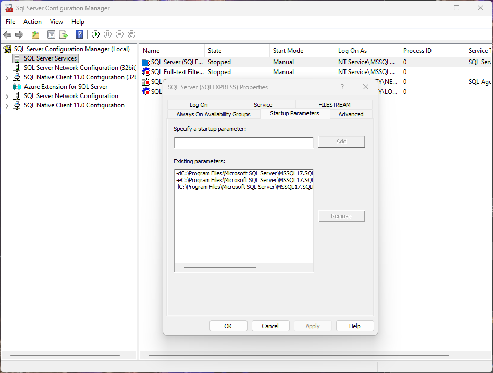Click the blue Help toolbar icon
Image resolution: width=493 pixels, height=373 pixels.
point(80,34)
